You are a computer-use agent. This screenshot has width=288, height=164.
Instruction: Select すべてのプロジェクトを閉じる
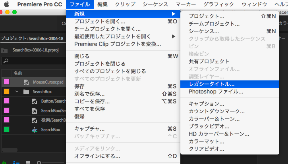click(123, 71)
